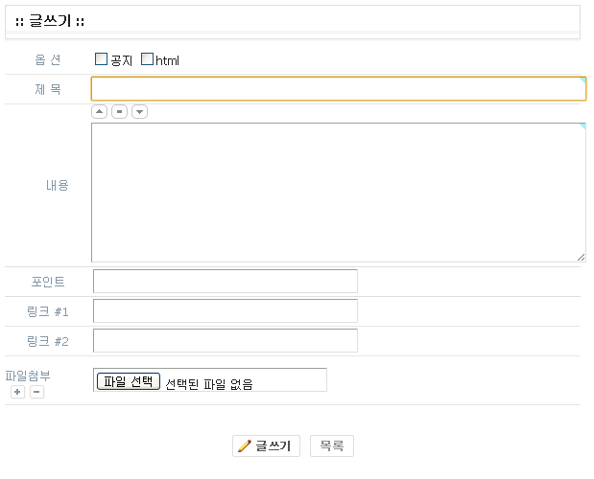
Task: Add another file attachment with plus icon
Action: (x=18, y=392)
